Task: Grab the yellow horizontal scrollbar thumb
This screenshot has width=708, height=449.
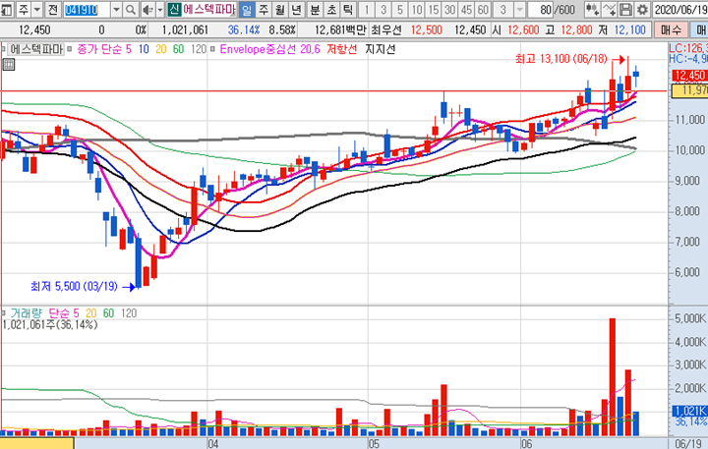Action: click(x=37, y=443)
